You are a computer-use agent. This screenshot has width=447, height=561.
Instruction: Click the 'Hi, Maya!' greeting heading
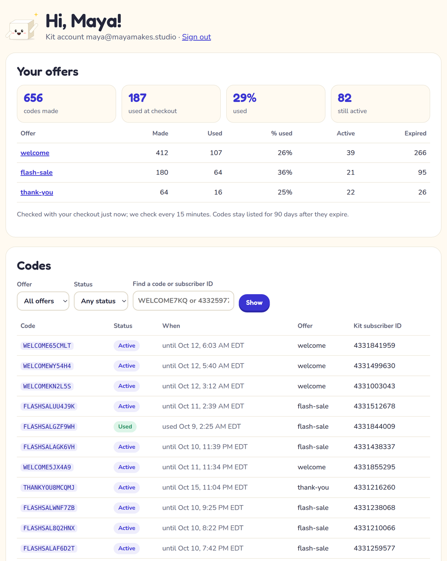click(x=84, y=21)
